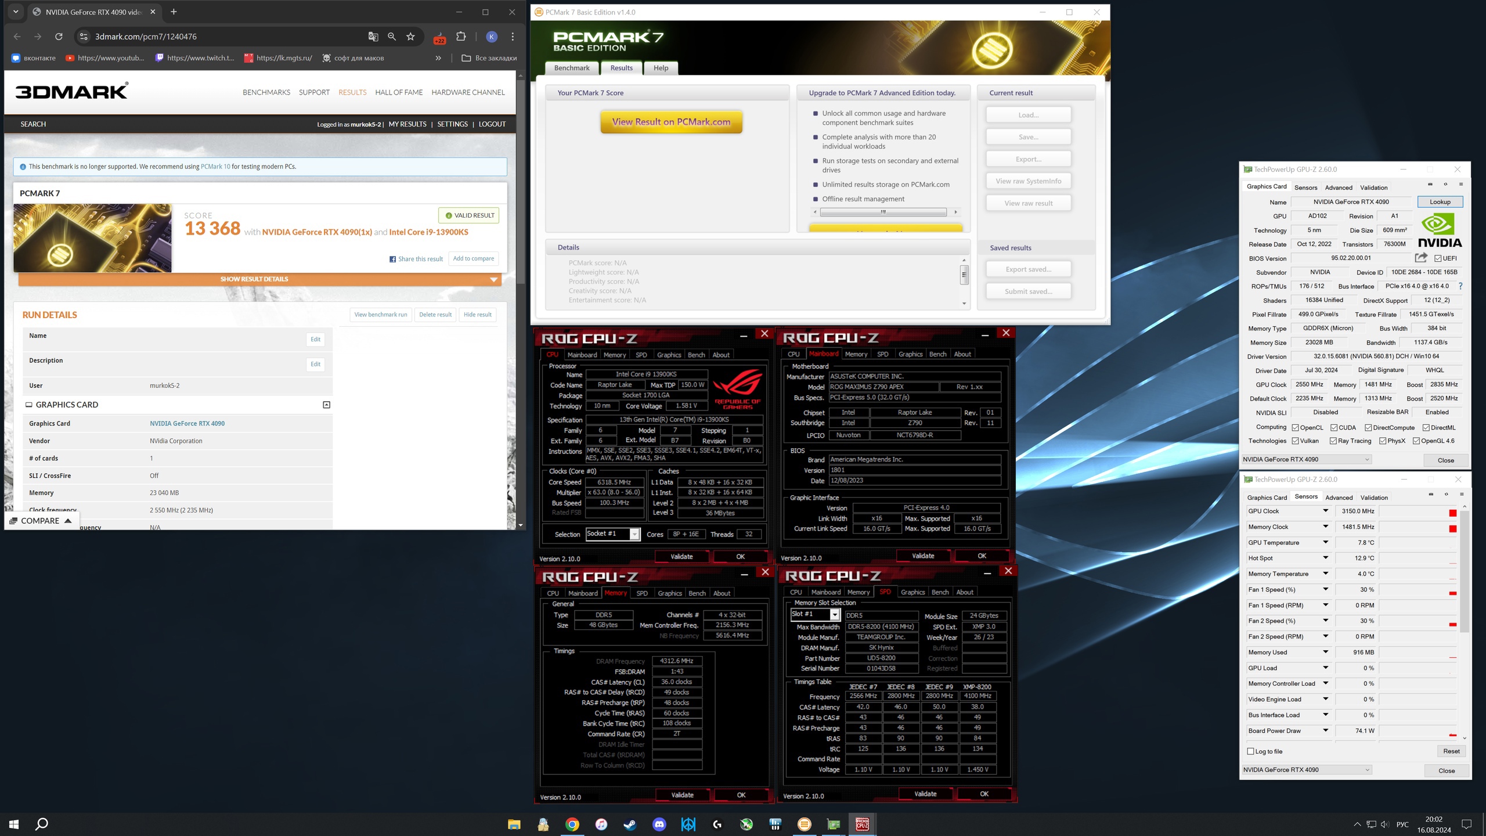Click Windows search icon on taskbar
This screenshot has height=836, width=1486.
tap(42, 824)
